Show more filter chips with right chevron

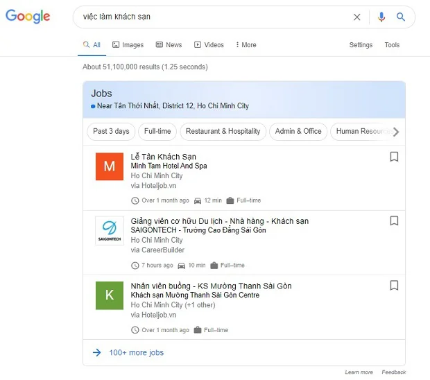(x=396, y=132)
